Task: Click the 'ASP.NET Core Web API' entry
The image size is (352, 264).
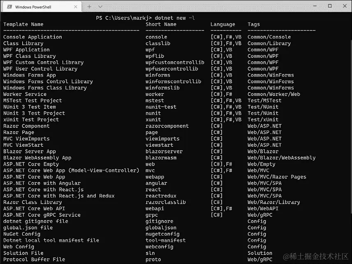Action: 36,208
